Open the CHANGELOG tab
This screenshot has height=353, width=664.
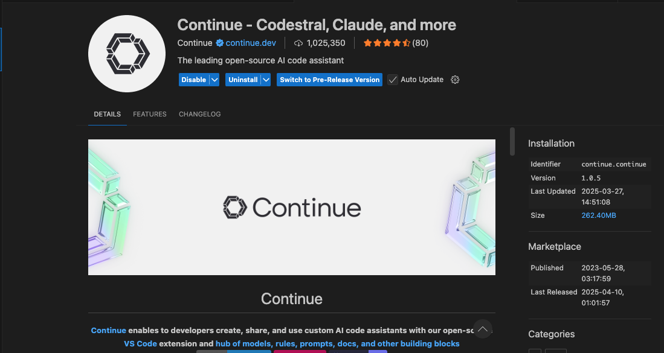click(x=199, y=114)
